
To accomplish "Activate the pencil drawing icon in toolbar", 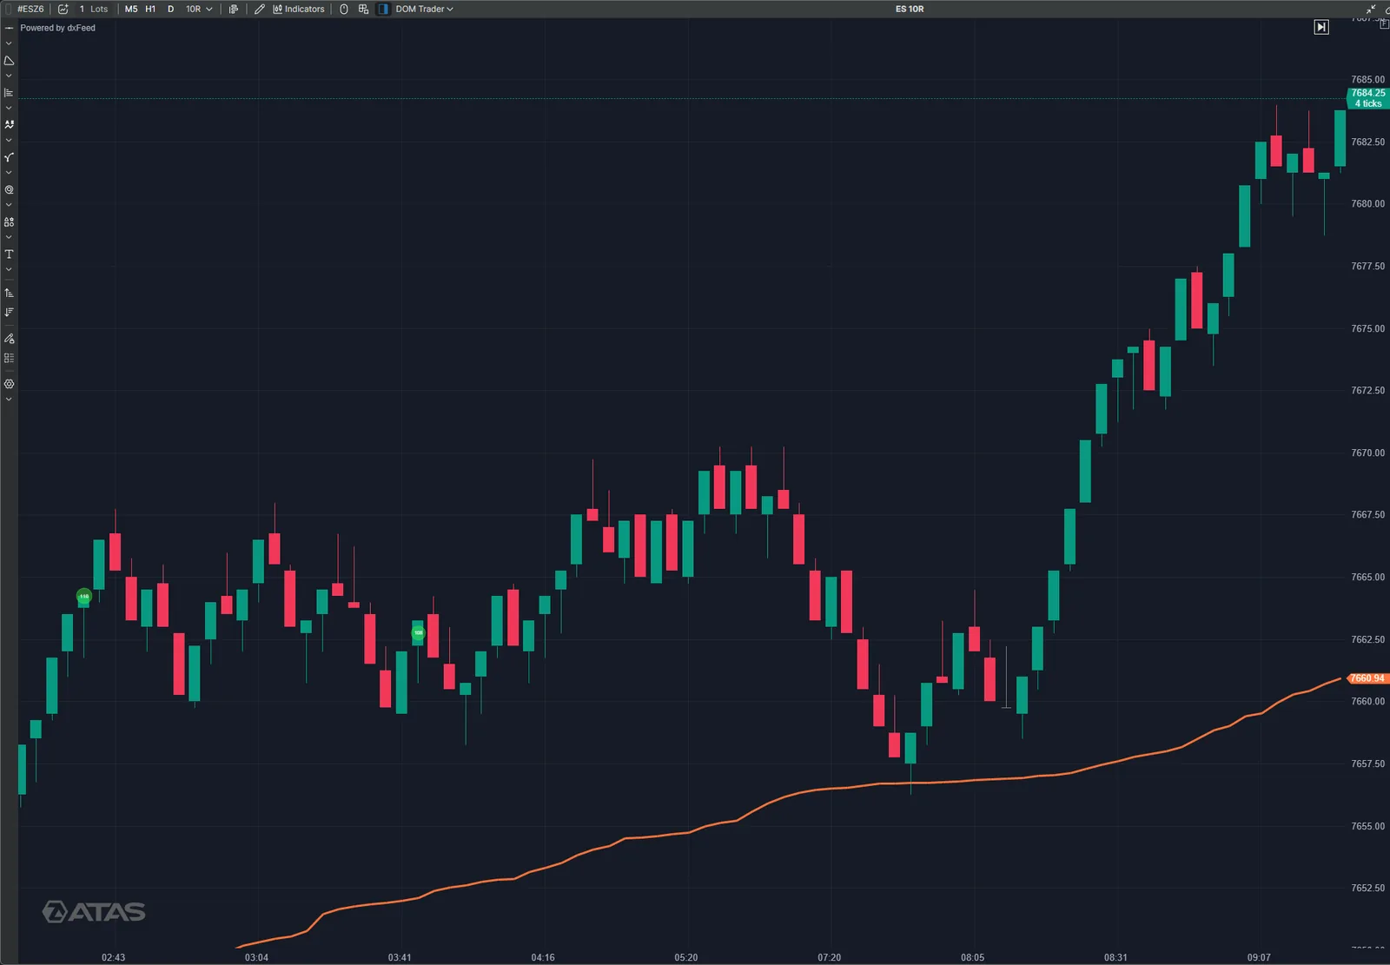I will coord(259,9).
